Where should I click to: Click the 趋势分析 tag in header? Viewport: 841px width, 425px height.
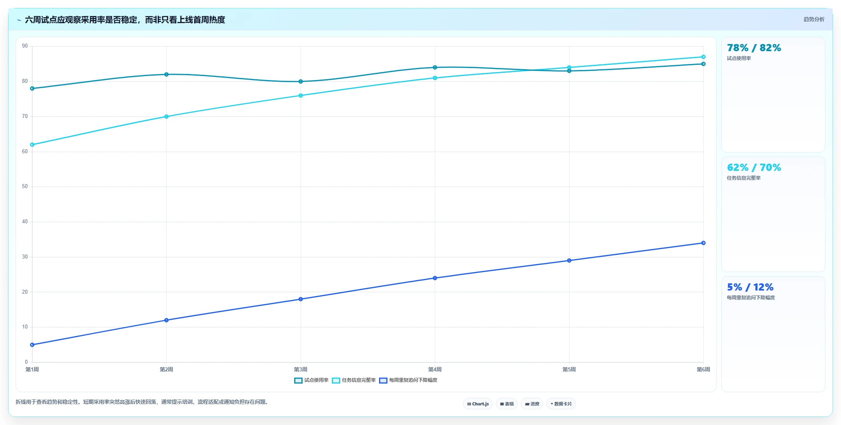click(x=814, y=19)
